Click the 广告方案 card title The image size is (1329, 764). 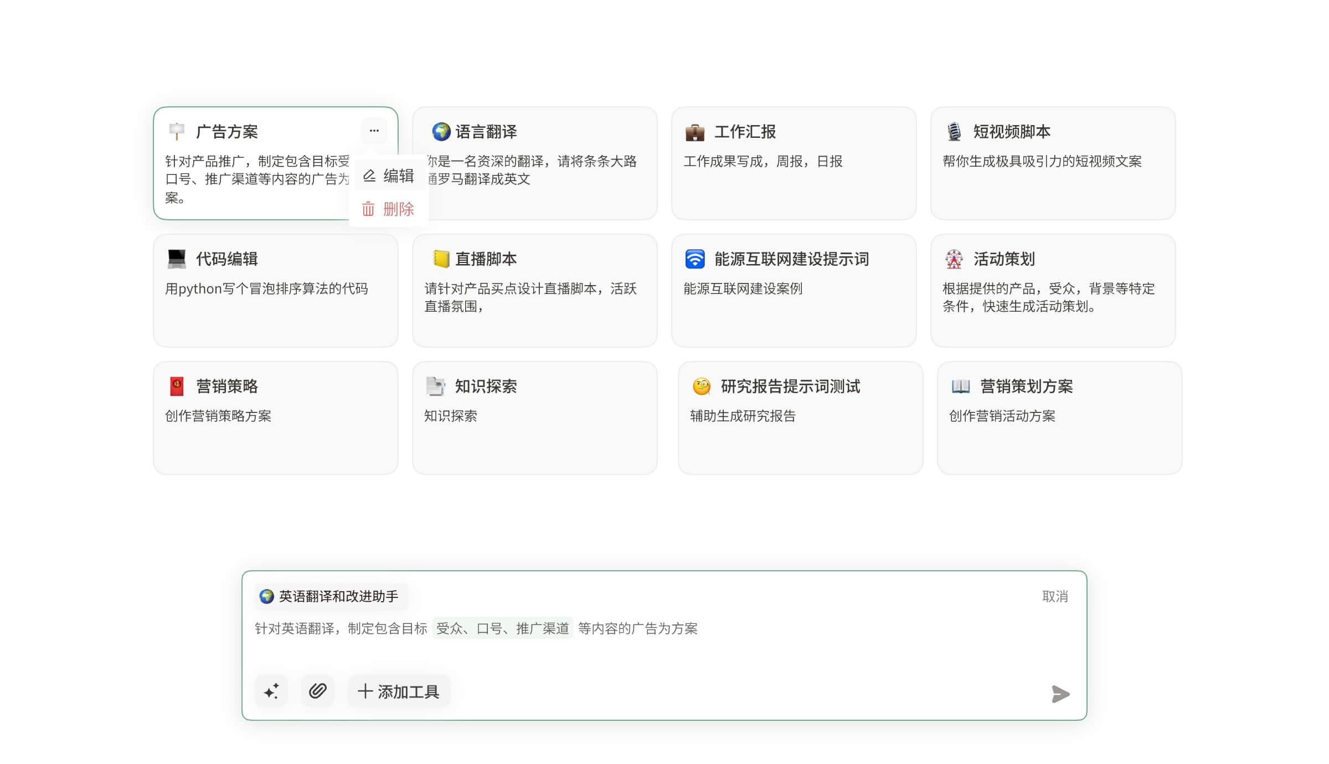(x=227, y=131)
